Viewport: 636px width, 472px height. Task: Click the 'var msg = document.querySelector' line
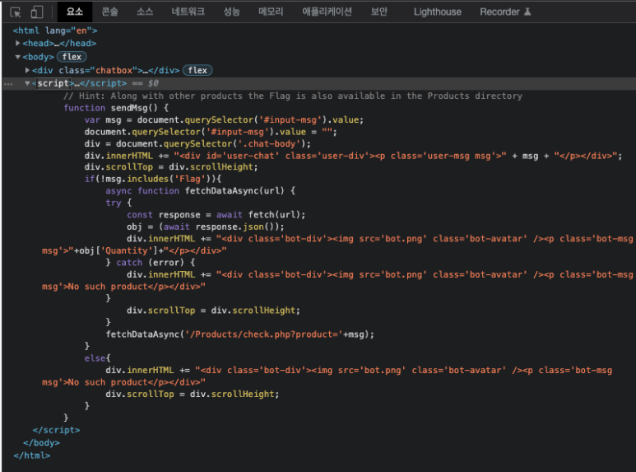coord(224,119)
